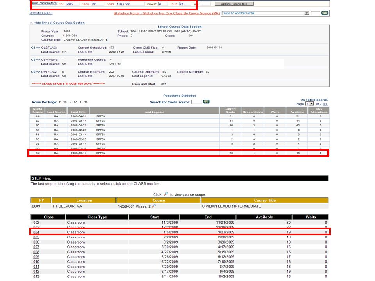Open class 011 link
The height and width of the screenshot is (281, 375).
click(36, 267)
